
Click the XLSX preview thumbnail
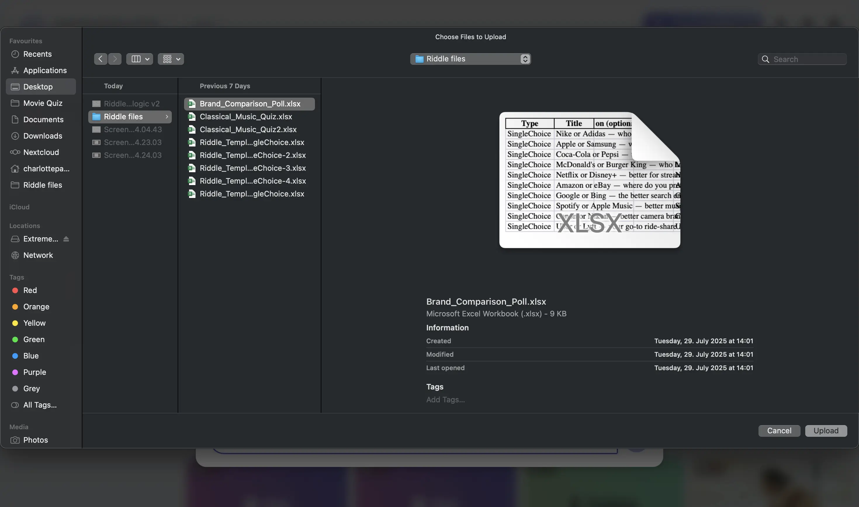click(590, 180)
